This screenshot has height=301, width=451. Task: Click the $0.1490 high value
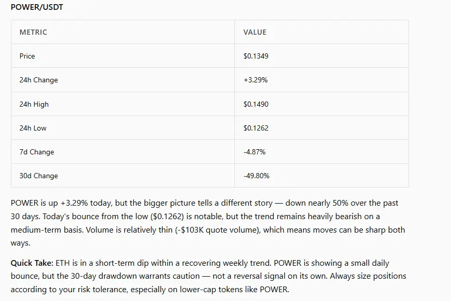pos(256,104)
